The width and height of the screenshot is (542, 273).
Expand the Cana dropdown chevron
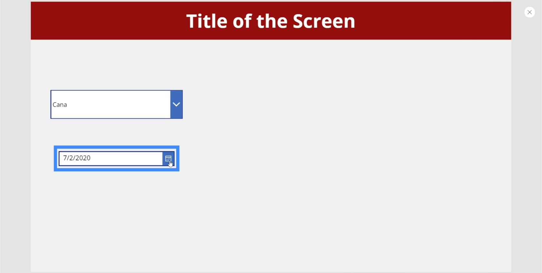pos(176,104)
